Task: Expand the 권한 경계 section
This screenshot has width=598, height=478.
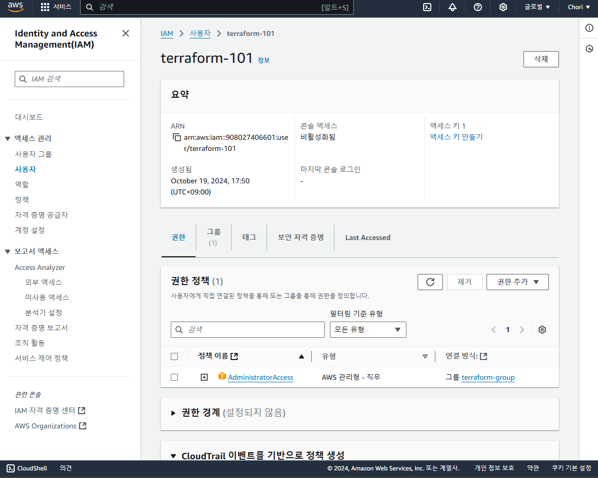Action: click(x=173, y=413)
